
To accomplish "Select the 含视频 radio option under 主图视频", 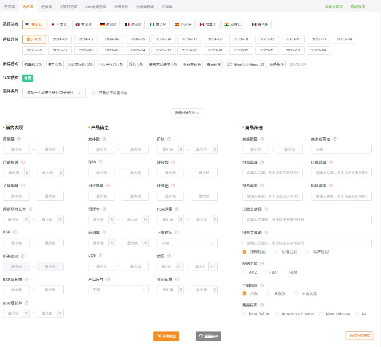I will click(268, 293).
